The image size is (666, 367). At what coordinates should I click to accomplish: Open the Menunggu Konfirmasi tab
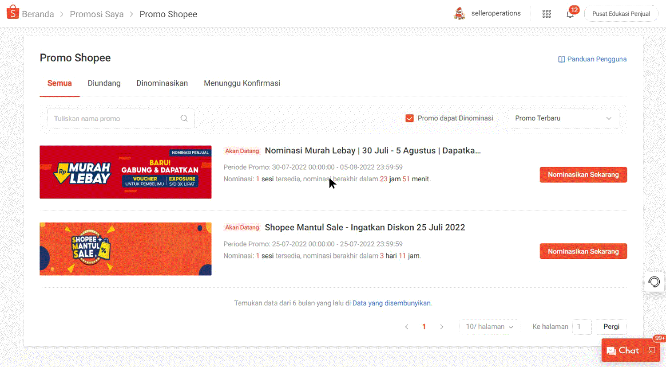pos(242,83)
